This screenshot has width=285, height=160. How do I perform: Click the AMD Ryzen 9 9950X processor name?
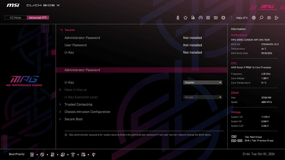tap(251, 67)
